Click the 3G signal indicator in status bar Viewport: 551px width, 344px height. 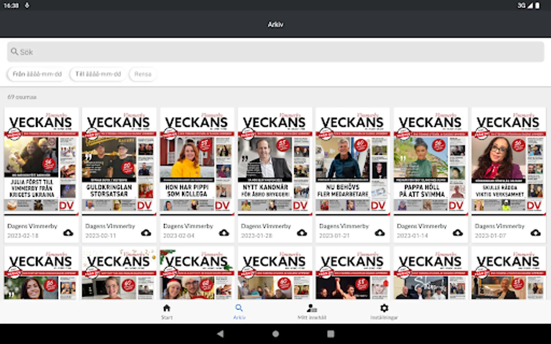point(525,5)
